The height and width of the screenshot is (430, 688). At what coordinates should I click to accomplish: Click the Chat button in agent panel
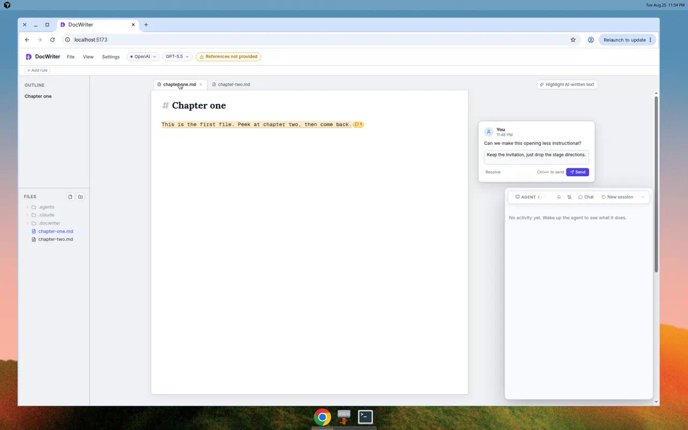586,197
